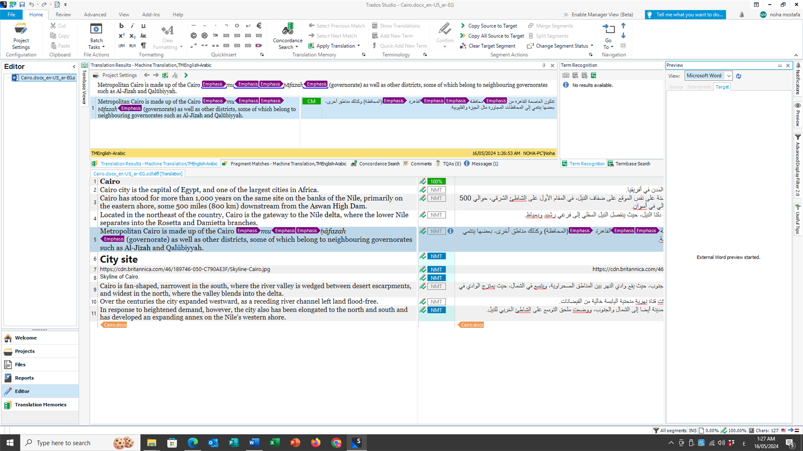The image size is (803, 451).
Task: Open the Preview View combo box
Action: [x=708, y=76]
